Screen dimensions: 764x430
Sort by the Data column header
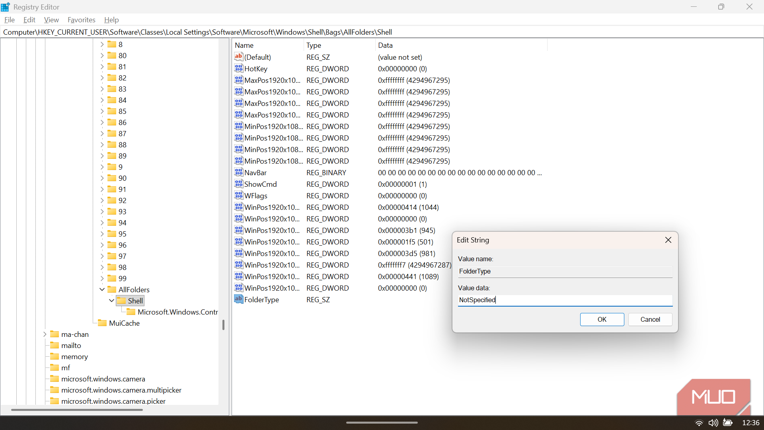click(461, 45)
